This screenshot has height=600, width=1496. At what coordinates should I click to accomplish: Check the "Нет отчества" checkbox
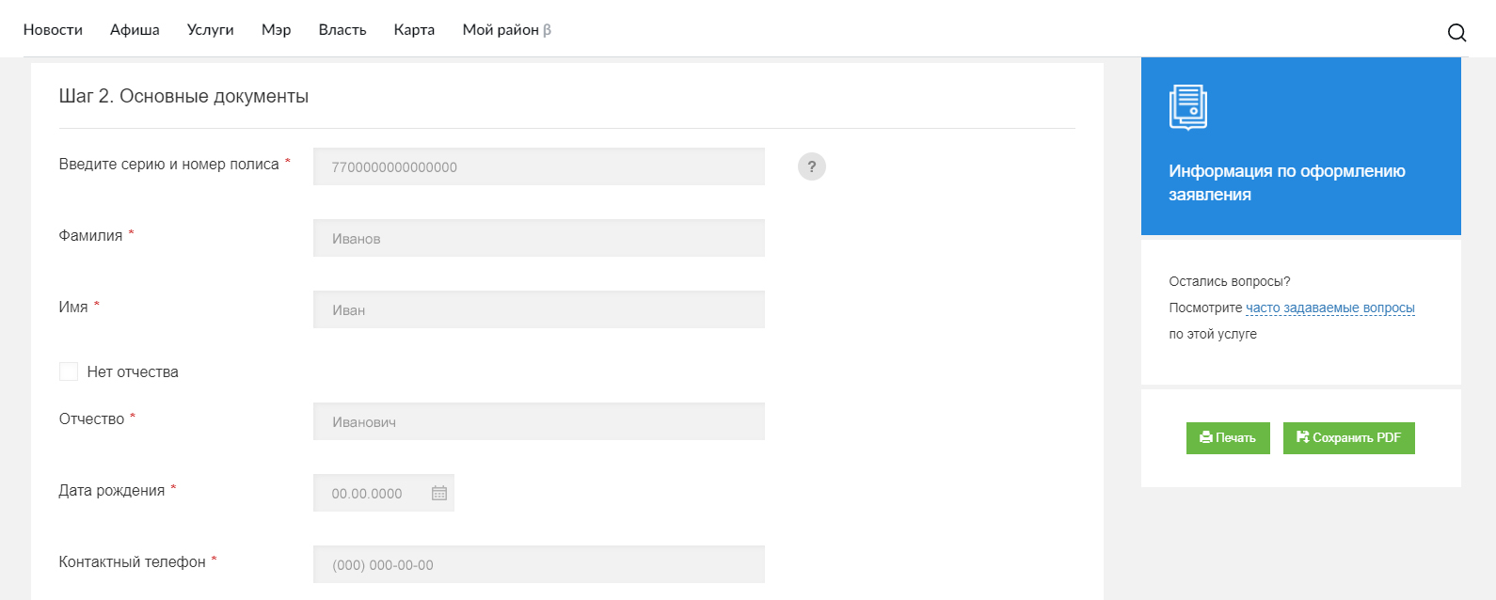point(69,371)
